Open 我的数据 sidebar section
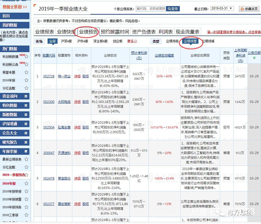Image resolution: width=261 pixels, height=224 pixels. pos(15,25)
